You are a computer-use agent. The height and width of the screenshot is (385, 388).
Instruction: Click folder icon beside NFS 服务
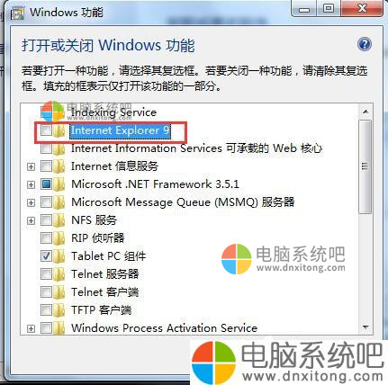pos(59,220)
